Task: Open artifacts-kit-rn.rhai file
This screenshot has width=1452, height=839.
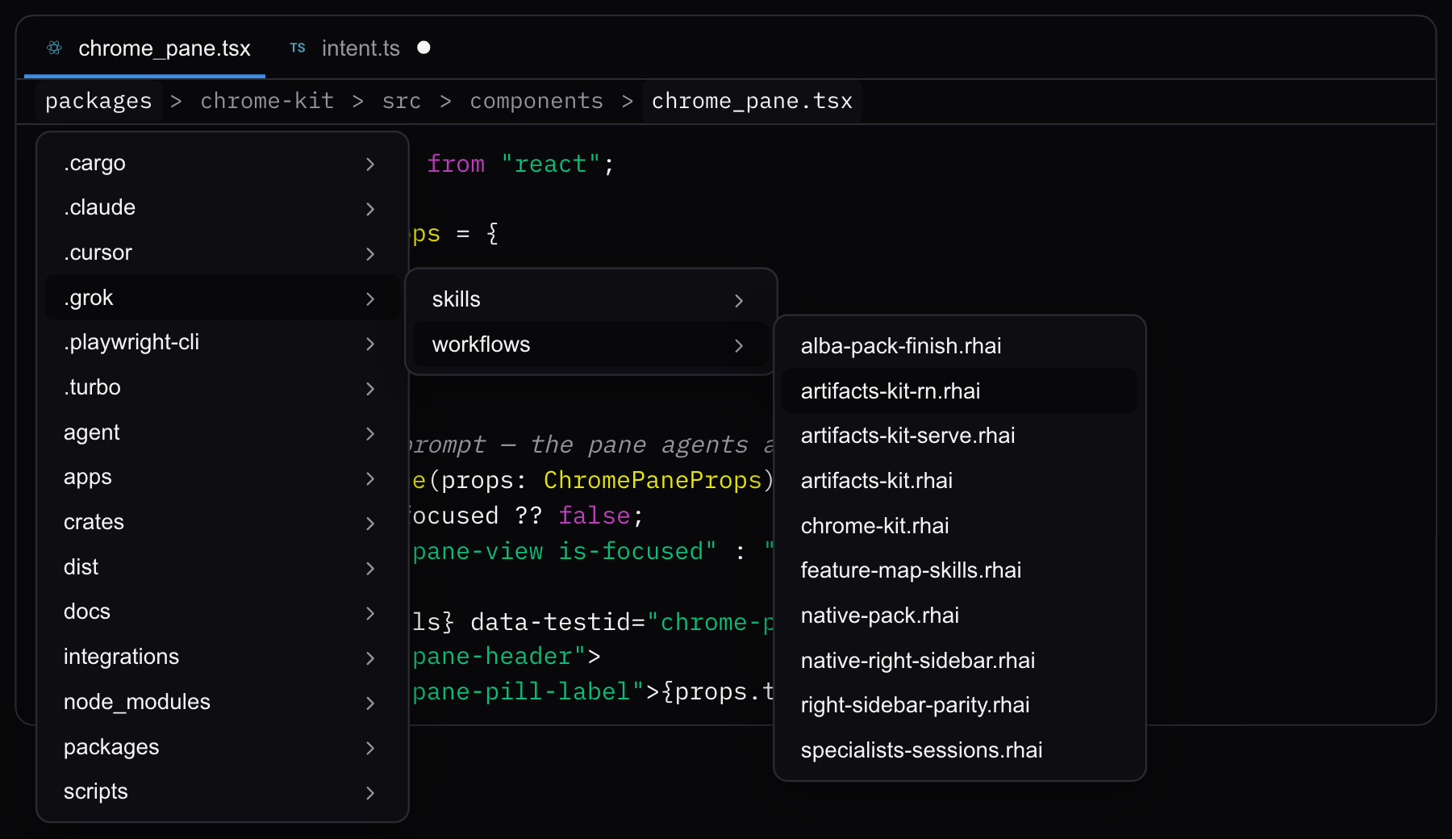Action: point(960,391)
